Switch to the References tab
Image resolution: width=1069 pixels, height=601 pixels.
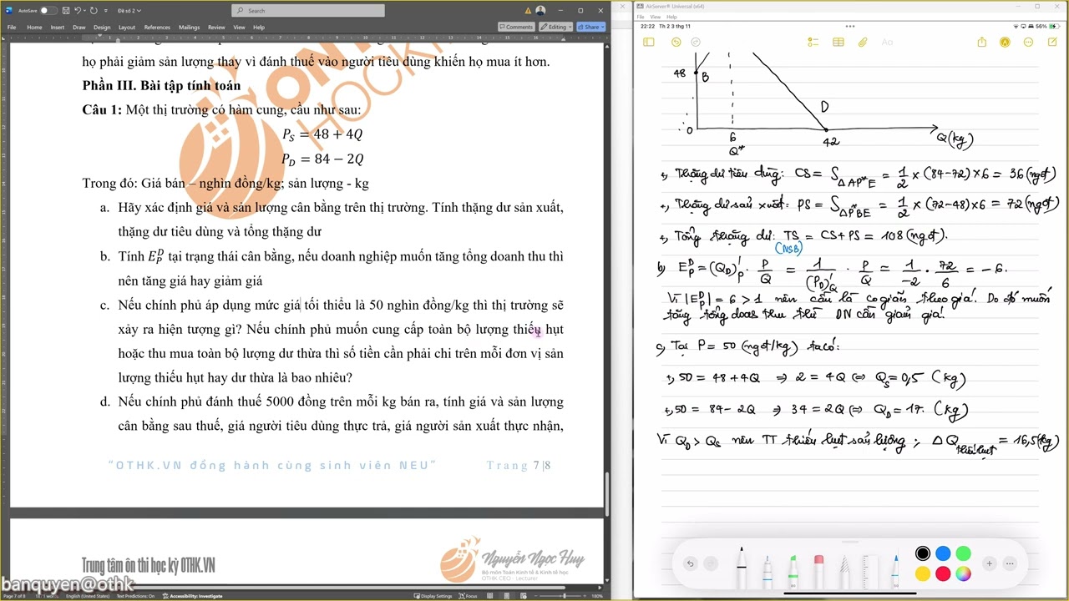point(157,27)
